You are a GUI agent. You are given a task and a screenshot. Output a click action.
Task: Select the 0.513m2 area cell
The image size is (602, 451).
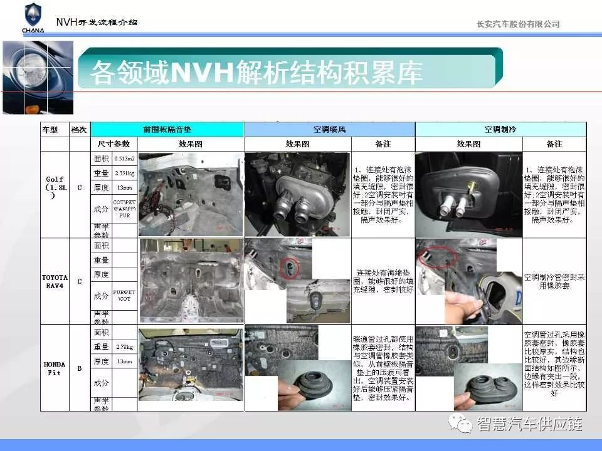click(125, 158)
